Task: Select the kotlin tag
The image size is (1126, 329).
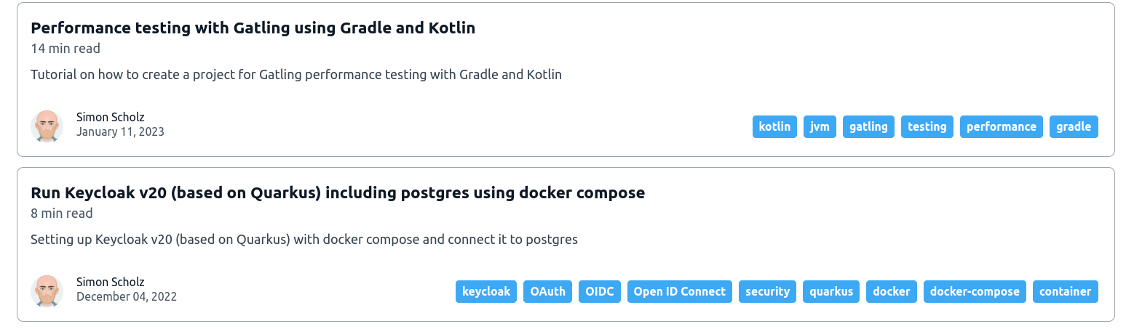Action: (x=774, y=126)
